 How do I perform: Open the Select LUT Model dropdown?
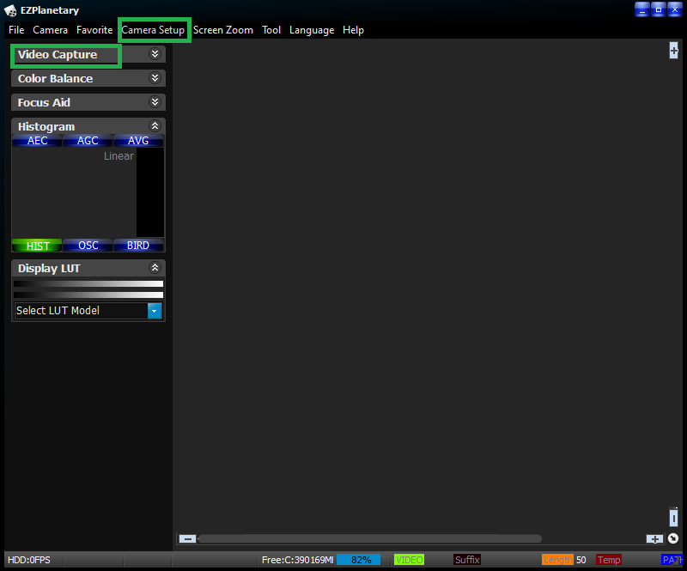pos(155,311)
